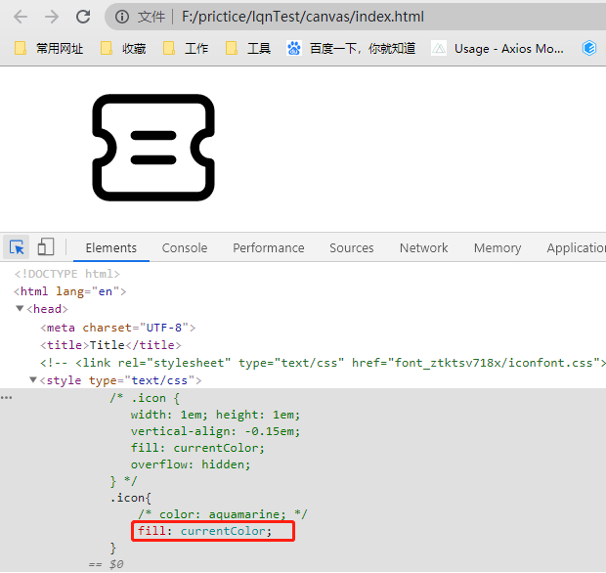Activate the inspect element picker tool
Image resolution: width=606 pixels, height=573 pixels.
pyautogui.click(x=17, y=247)
